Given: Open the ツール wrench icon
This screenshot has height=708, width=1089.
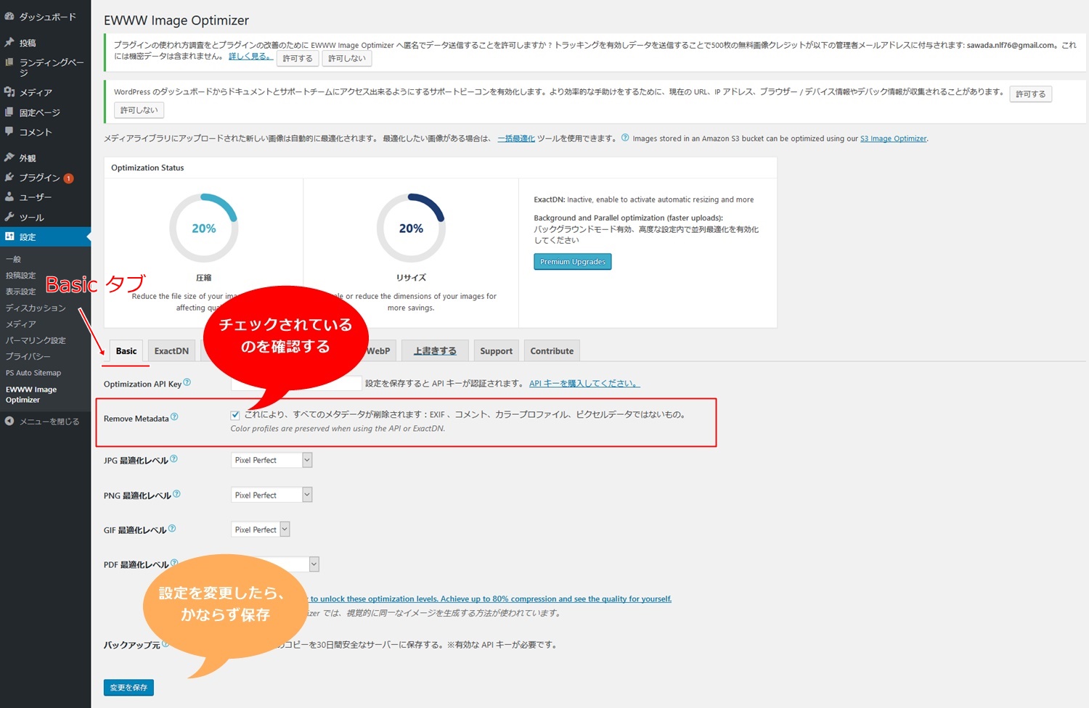Looking at the screenshot, I should click(9, 217).
